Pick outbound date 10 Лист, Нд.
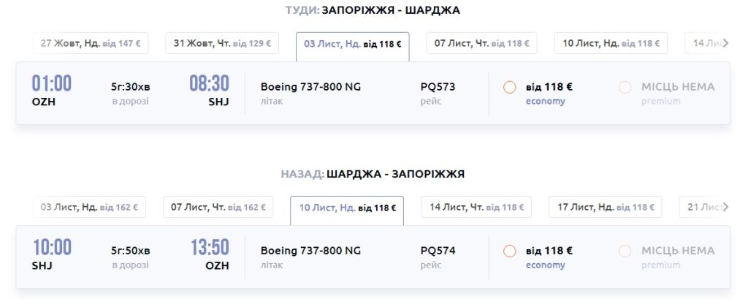 tap(611, 43)
